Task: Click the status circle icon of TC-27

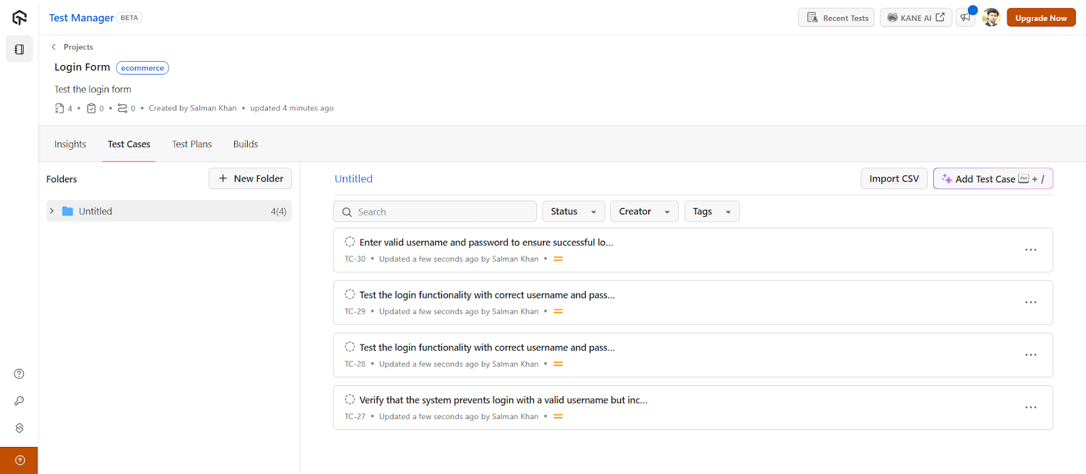Action: point(350,399)
